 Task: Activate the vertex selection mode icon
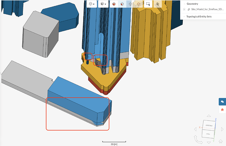click(139, 4)
